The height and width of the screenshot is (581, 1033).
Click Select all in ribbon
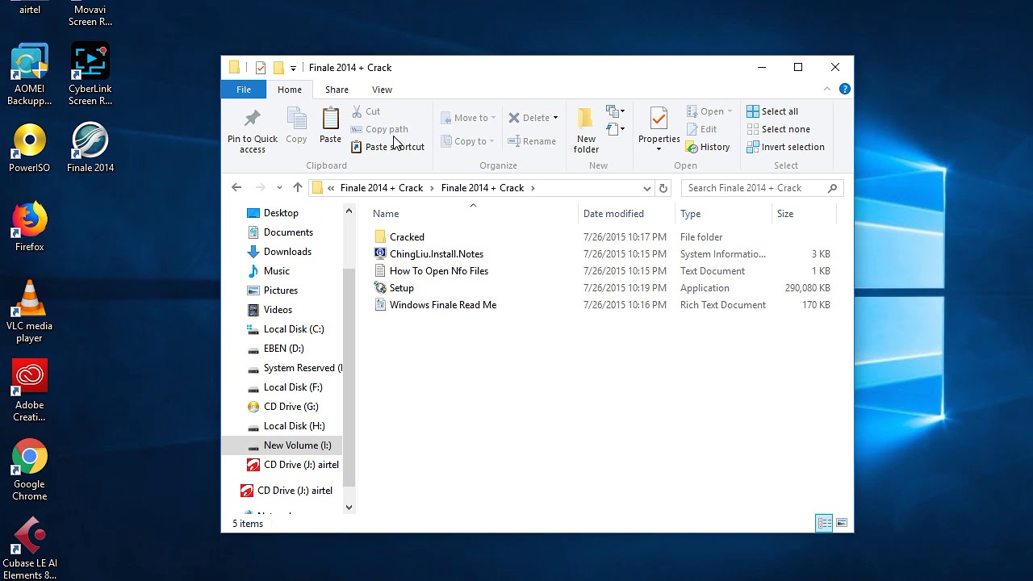click(772, 111)
